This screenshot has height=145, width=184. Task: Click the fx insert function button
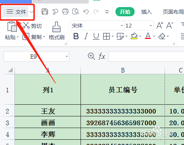102,56
